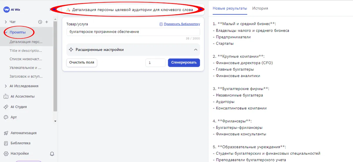Click sidebar scrollbar down arrow
This screenshot has height=162, width=353.
[55, 121]
